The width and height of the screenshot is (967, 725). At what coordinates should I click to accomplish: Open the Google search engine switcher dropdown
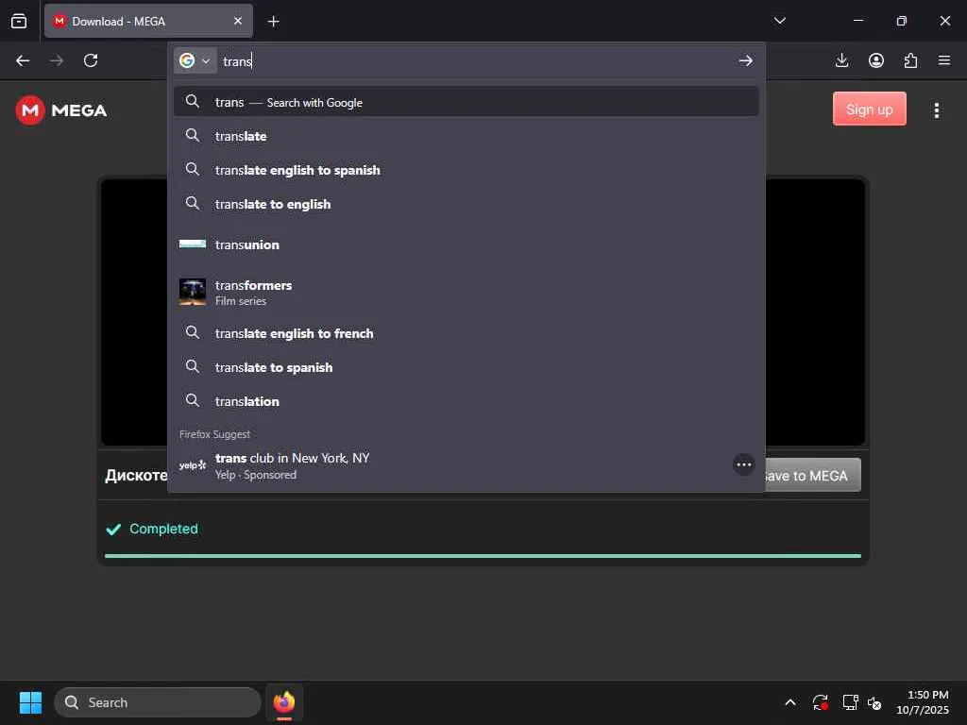(195, 60)
